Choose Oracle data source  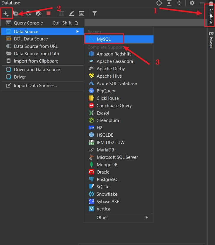tap(119, 172)
